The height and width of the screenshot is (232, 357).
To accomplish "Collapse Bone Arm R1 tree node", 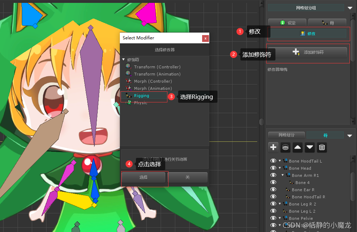I will coord(283,175).
